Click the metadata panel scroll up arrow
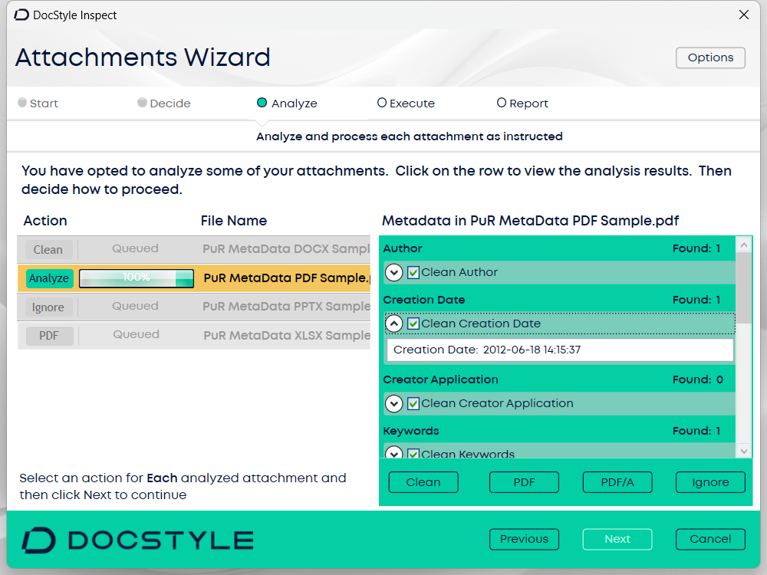This screenshot has height=575, width=767. 744,245
